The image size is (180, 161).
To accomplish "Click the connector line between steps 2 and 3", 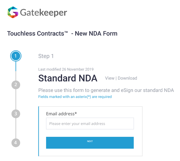I will tap(16, 99).
